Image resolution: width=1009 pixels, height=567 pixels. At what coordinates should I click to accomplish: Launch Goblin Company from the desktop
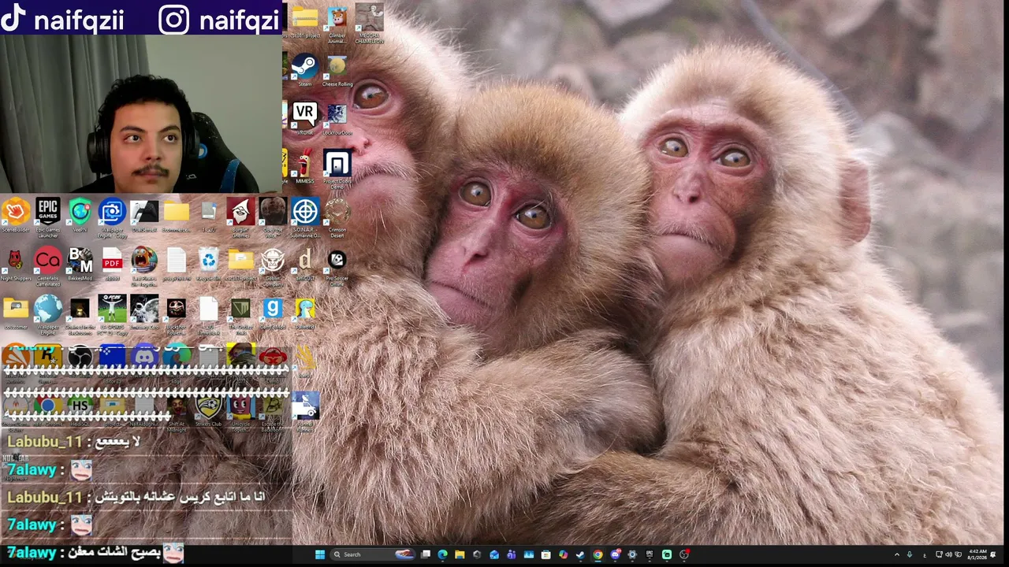click(273, 265)
